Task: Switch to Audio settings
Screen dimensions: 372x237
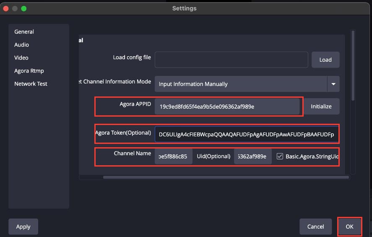Action: point(21,45)
